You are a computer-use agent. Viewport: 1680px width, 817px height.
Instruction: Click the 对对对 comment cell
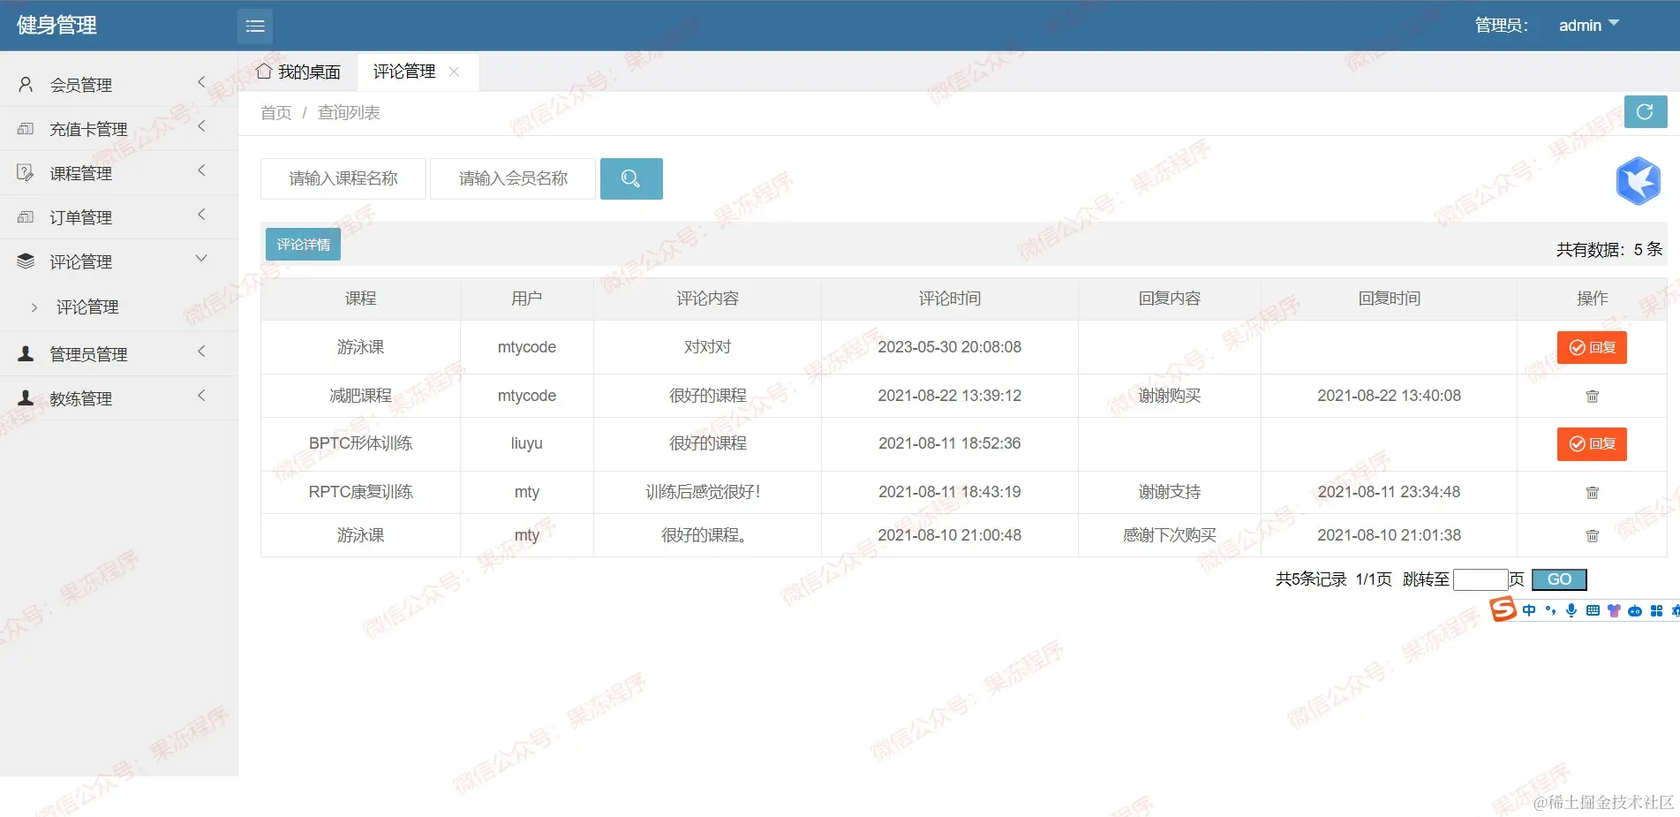707,347
